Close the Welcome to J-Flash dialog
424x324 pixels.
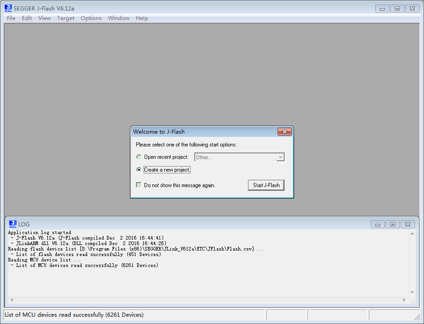(x=284, y=131)
